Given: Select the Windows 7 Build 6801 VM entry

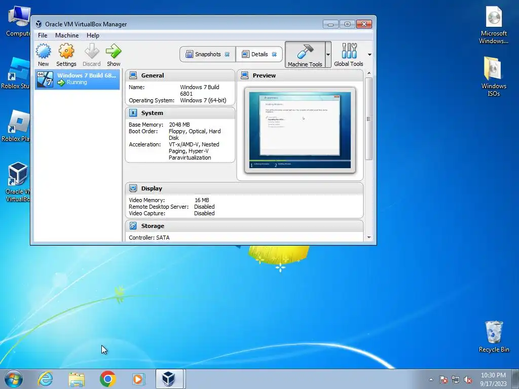Looking at the screenshot, I should pyautogui.click(x=78, y=79).
